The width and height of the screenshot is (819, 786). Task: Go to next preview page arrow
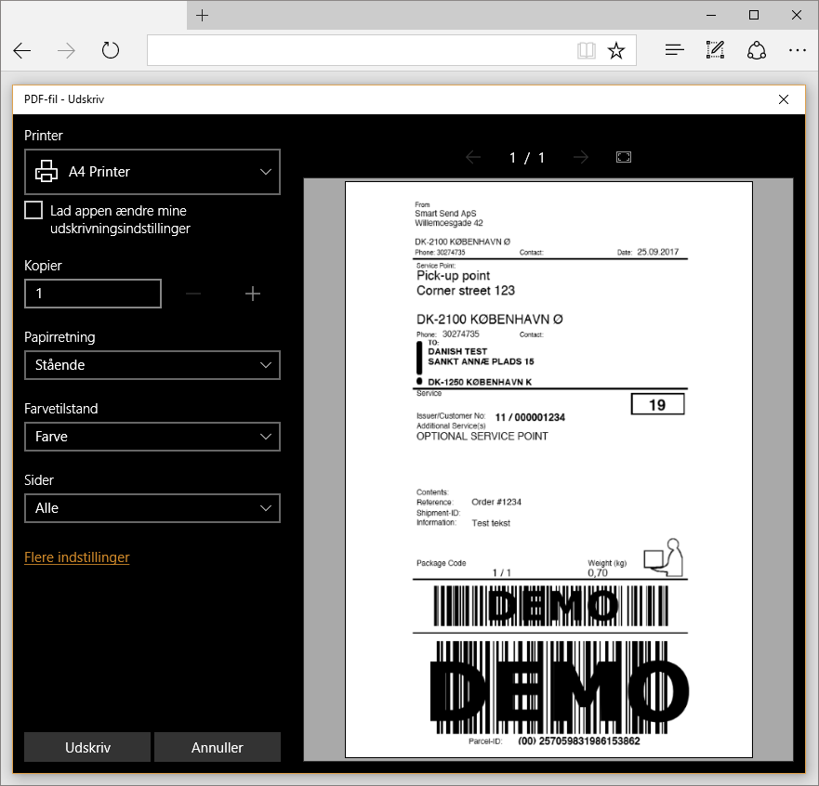581,157
